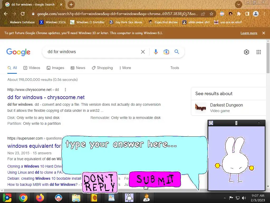Open a new tab with the plus button
The height and width of the screenshot is (203, 270).
(x=71, y=4)
